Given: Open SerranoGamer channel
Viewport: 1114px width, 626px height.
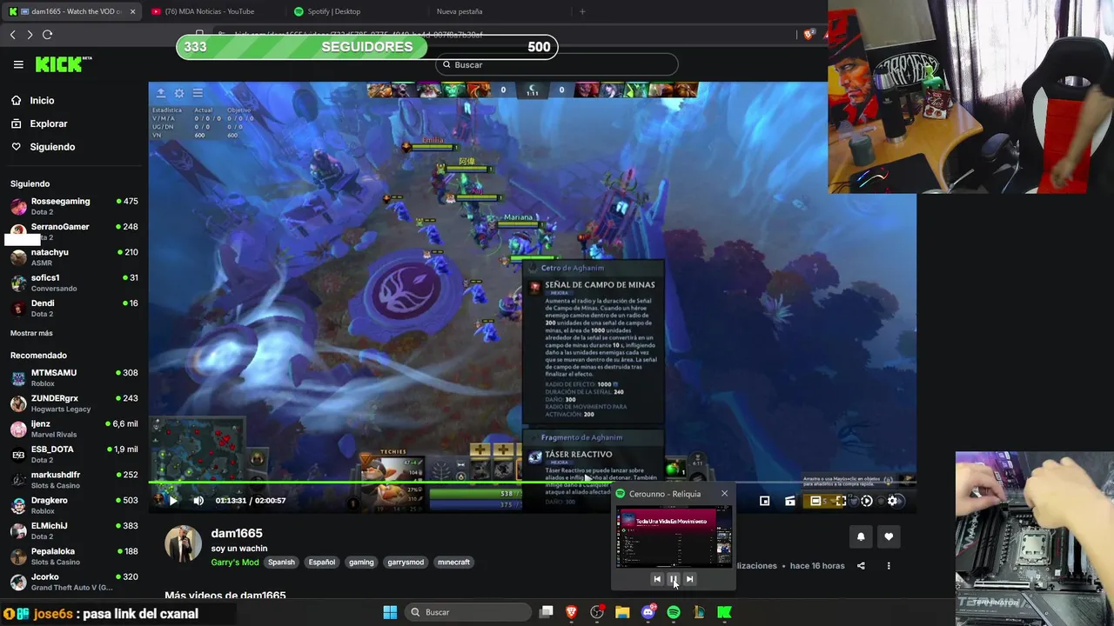Looking at the screenshot, I should [74, 231].
